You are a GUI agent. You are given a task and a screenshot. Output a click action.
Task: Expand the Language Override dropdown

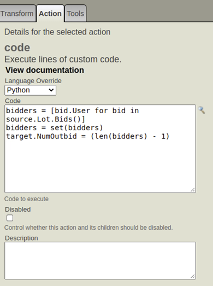pyautogui.click(x=30, y=90)
